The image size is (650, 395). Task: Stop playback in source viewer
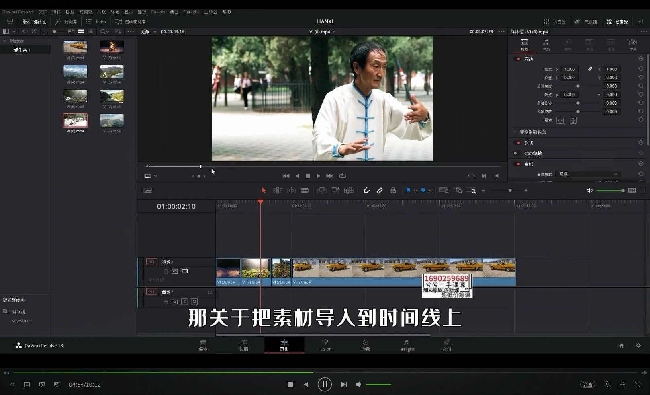[308, 176]
